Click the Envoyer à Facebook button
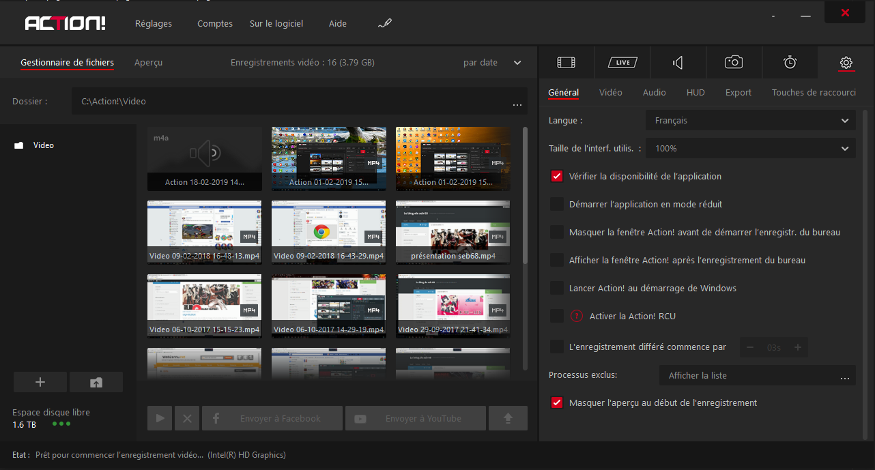This screenshot has width=875, height=470. point(272,418)
